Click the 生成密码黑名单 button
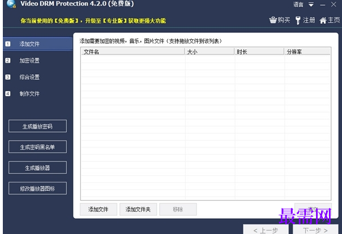This screenshot has width=342, height=234. point(37,147)
